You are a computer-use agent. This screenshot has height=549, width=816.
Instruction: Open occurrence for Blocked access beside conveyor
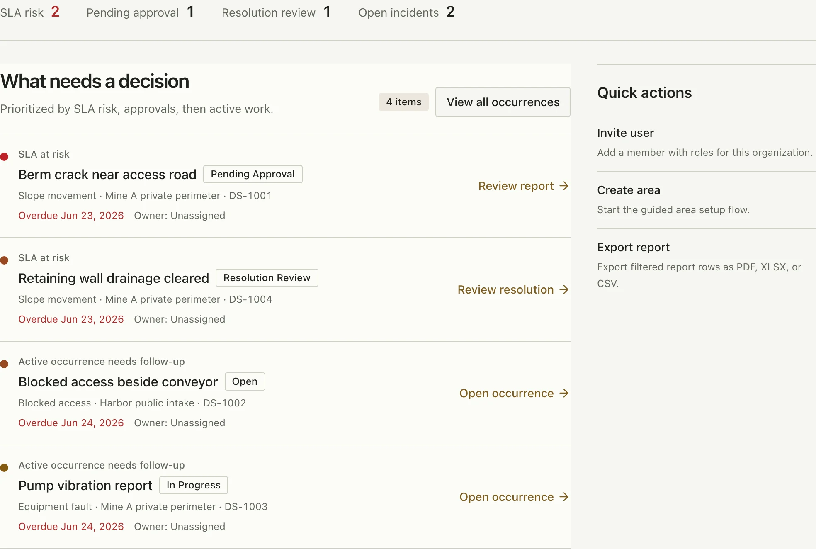514,393
